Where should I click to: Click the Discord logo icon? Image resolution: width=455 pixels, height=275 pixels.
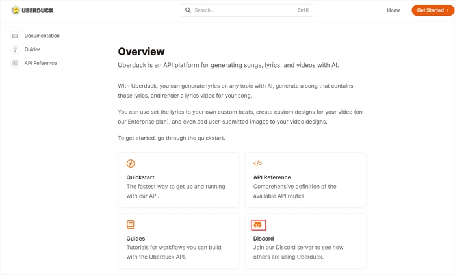point(258,225)
